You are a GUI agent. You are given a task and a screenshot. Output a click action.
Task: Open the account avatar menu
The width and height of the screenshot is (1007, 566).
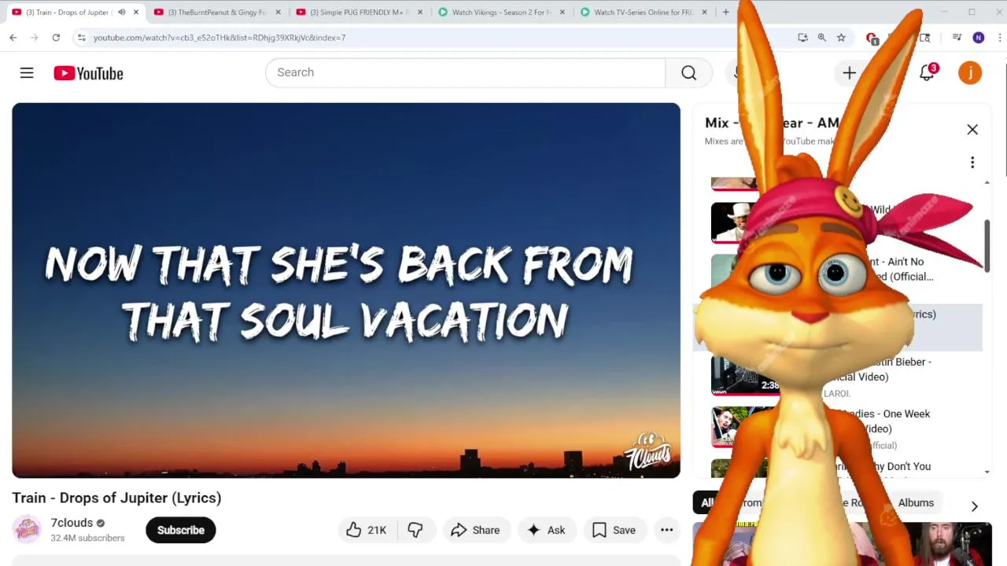[970, 73]
